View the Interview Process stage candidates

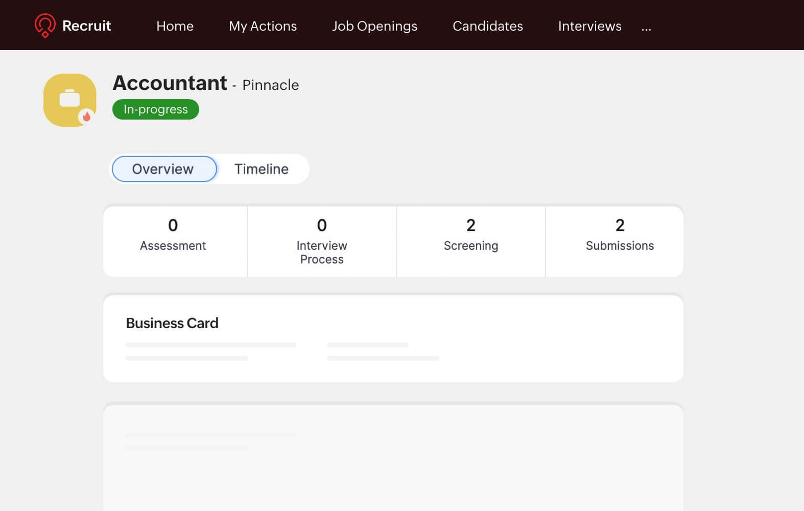322,241
